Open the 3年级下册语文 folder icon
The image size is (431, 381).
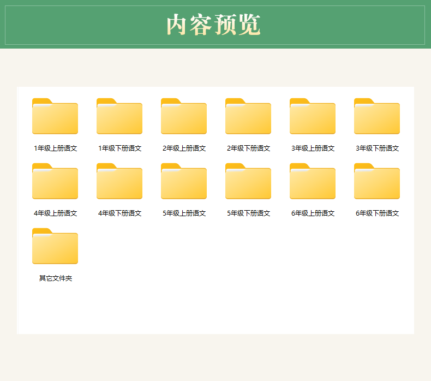tap(377, 116)
